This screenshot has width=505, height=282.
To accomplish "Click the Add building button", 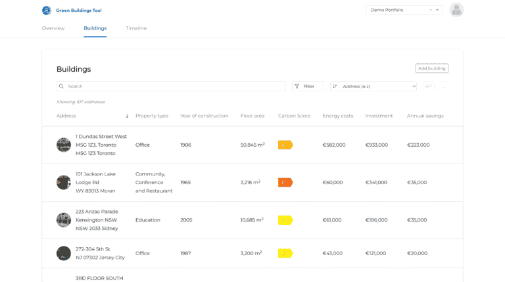I will [x=431, y=68].
